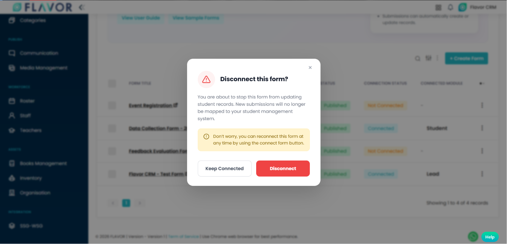This screenshot has width=507, height=244.
Task: Check the Feedback Evaluation Form row checkbox
Action: click(x=112, y=151)
